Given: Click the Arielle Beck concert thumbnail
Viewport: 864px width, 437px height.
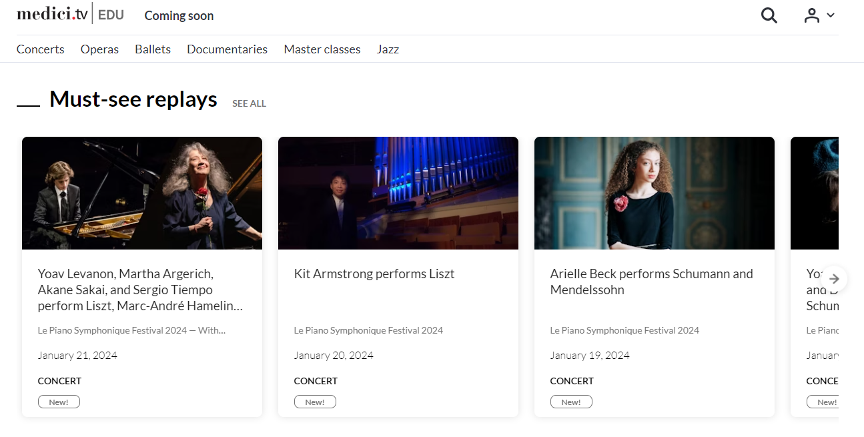Looking at the screenshot, I should [x=654, y=193].
